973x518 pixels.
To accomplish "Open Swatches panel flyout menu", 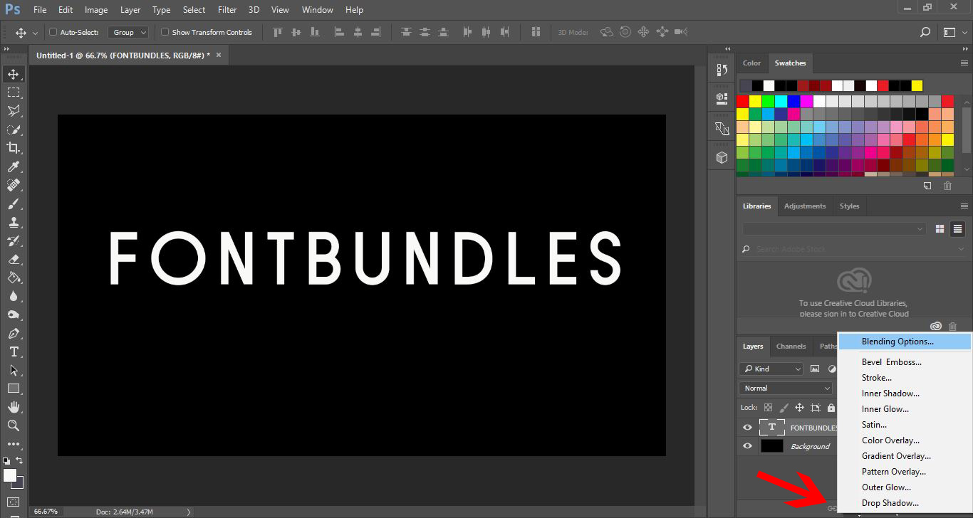I will pos(964,63).
